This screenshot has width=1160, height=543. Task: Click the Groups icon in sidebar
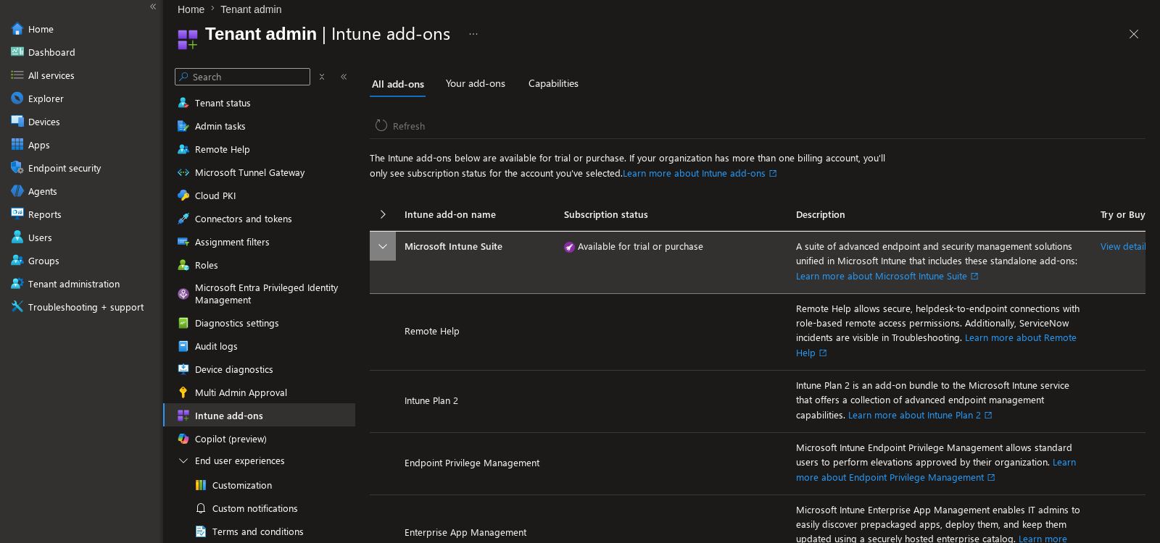click(17, 261)
